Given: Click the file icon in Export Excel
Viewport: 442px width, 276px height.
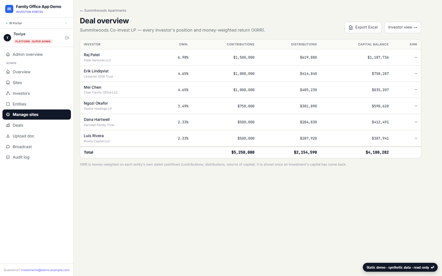Looking at the screenshot, I should tap(351, 27).
